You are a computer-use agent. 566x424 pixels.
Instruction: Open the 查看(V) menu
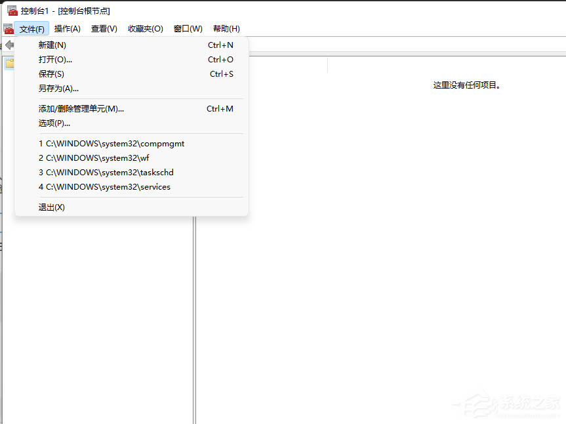click(x=104, y=28)
